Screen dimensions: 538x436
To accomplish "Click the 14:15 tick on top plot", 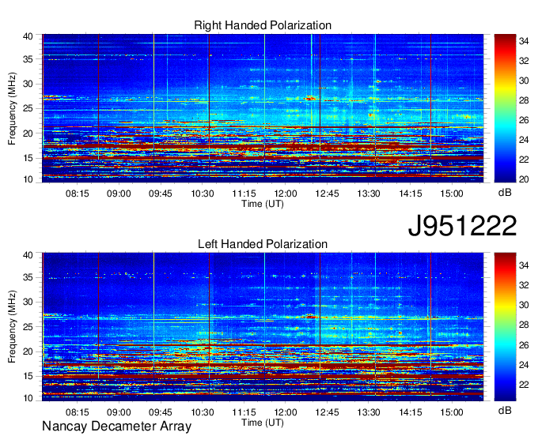I will [x=411, y=194].
